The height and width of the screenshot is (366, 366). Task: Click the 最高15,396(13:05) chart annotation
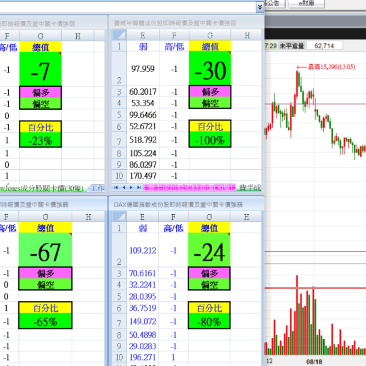coord(331,67)
